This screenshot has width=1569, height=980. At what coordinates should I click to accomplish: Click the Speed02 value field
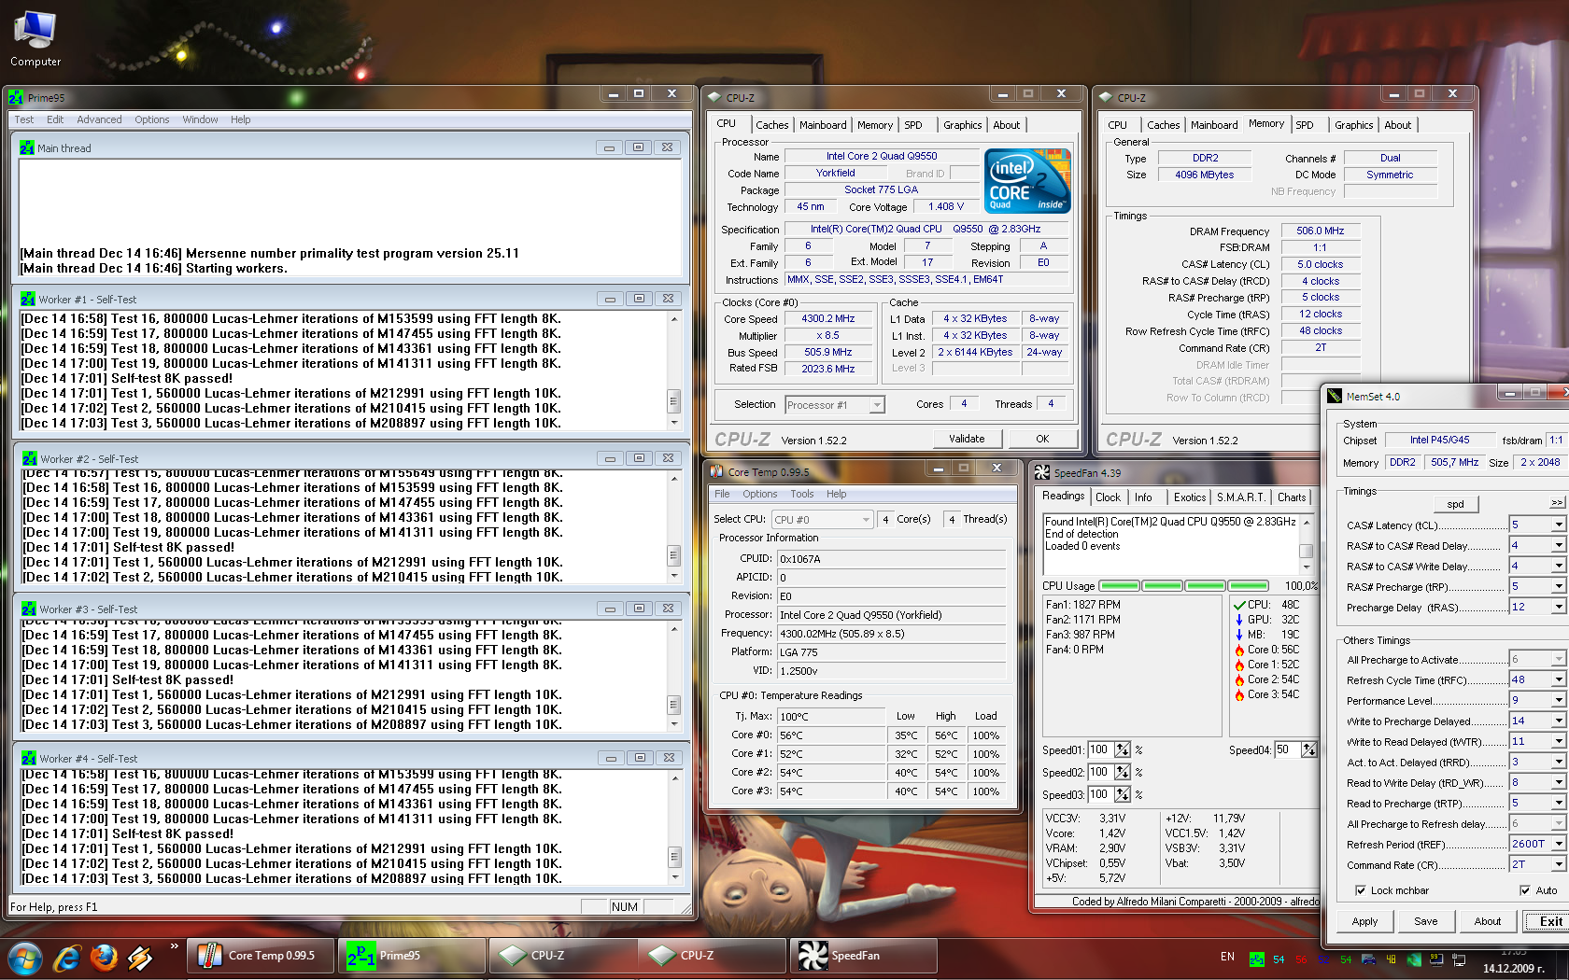pos(1101,772)
